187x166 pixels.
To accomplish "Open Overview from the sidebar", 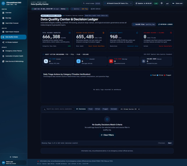I will [x=14, y=13].
